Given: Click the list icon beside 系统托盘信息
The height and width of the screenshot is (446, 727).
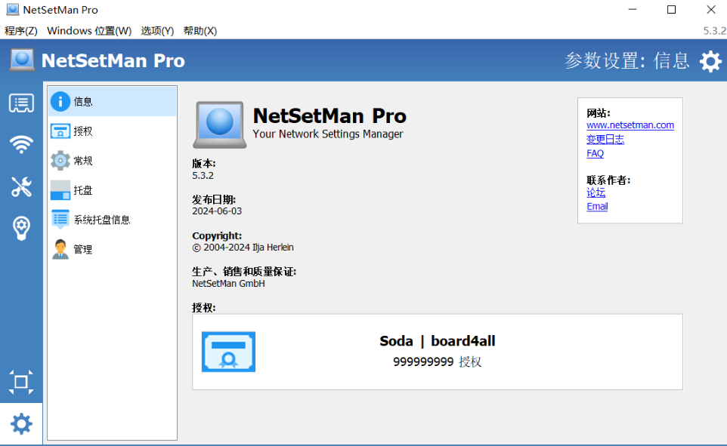Looking at the screenshot, I should 60,220.
